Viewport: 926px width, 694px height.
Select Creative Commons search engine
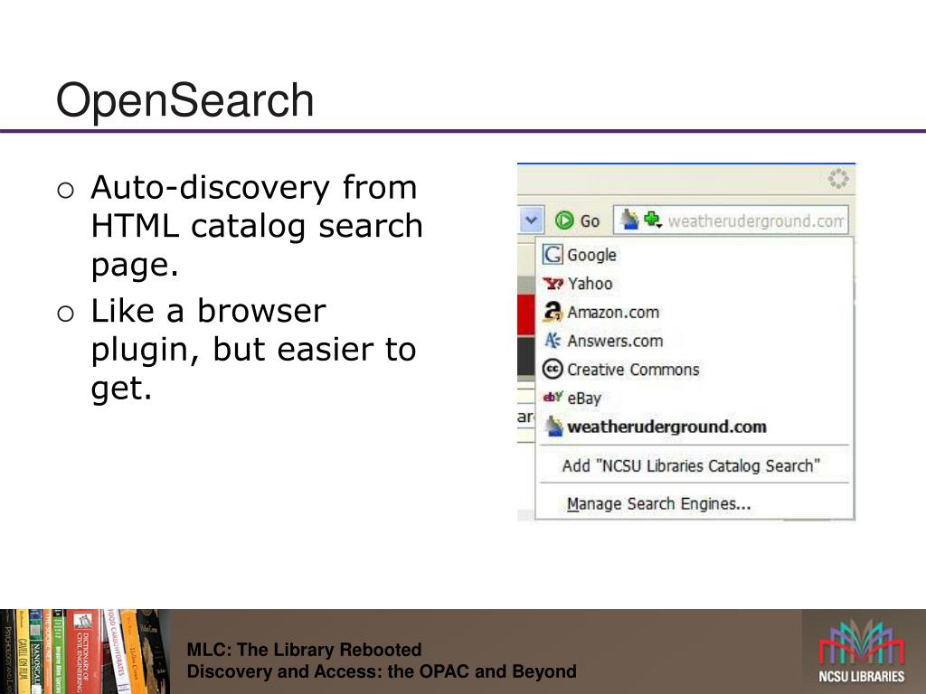[694, 369]
